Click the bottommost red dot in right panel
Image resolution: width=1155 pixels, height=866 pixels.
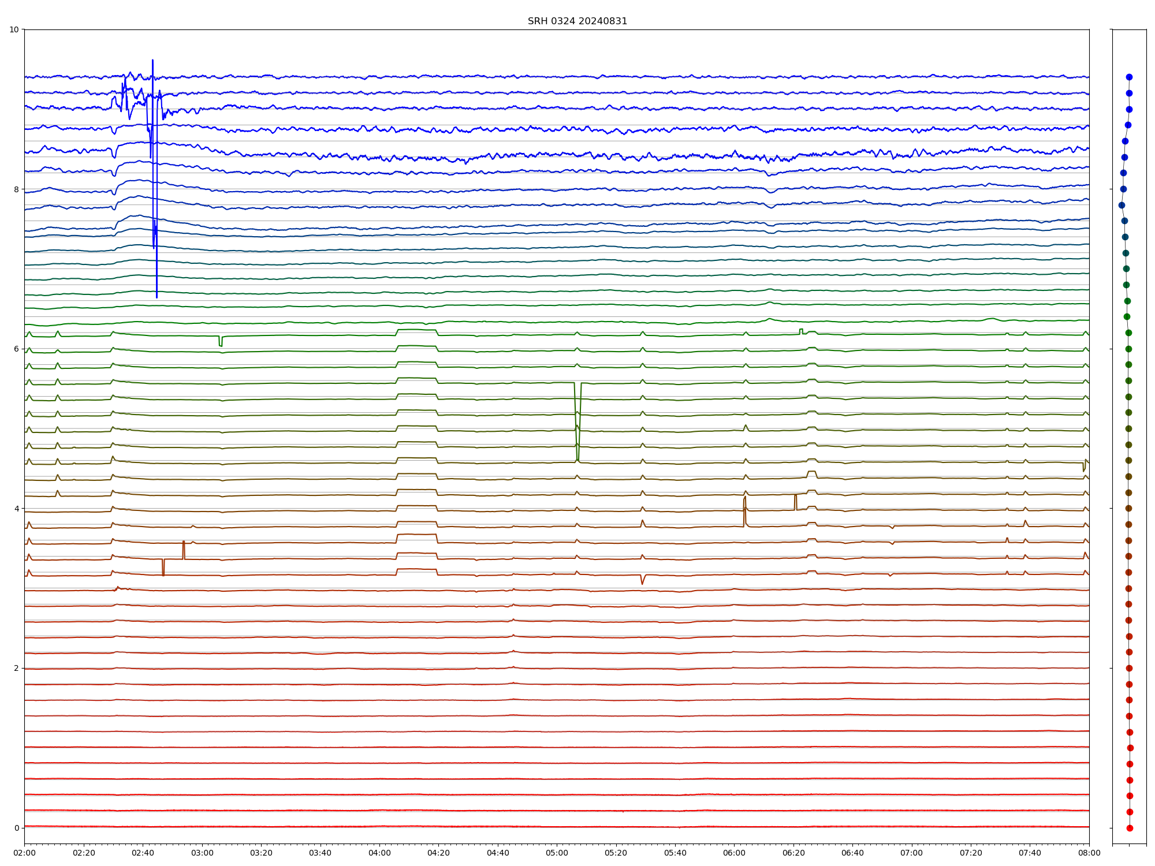[x=1130, y=828]
